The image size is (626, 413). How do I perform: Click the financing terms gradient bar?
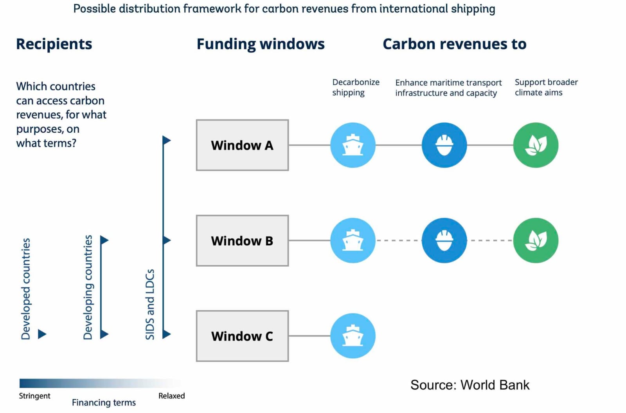point(101,383)
